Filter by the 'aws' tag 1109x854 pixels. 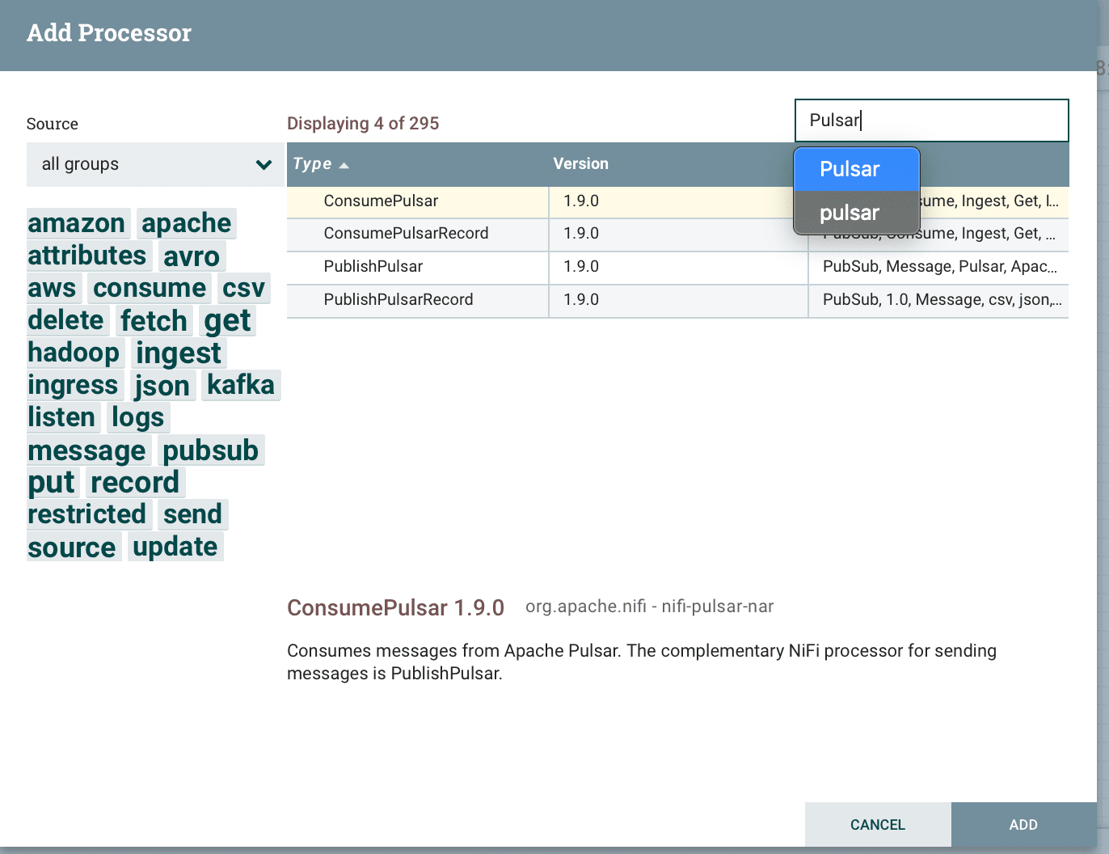tap(53, 288)
